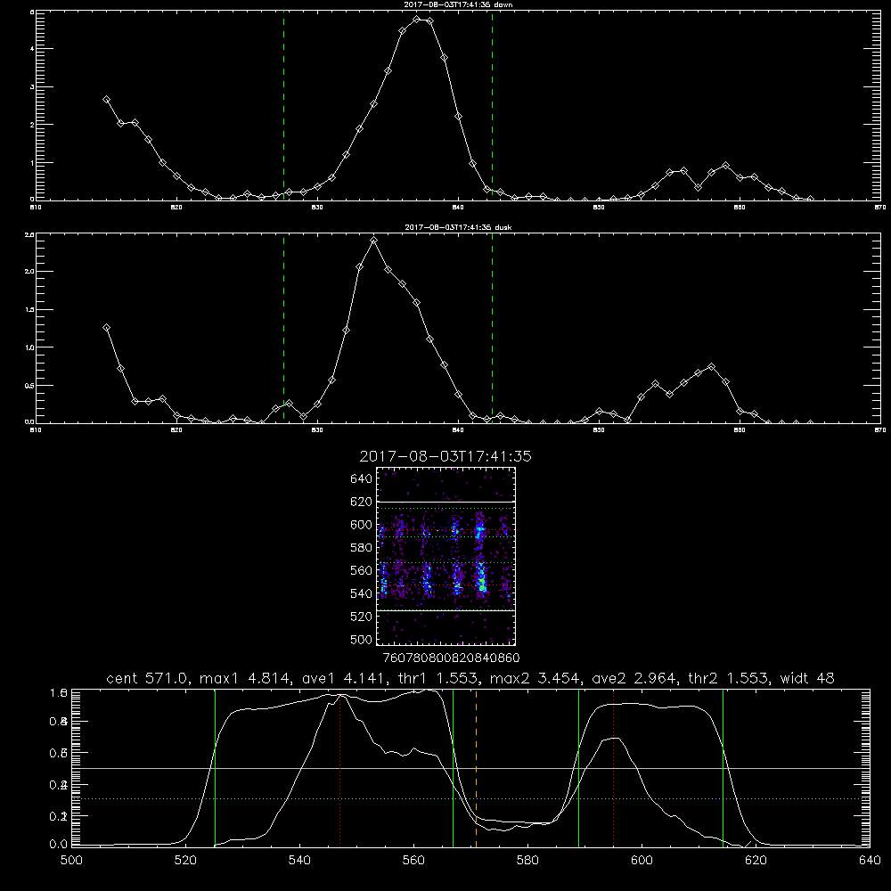Click left green dashed line in dusk plot
891x891 pixels.
point(283,329)
